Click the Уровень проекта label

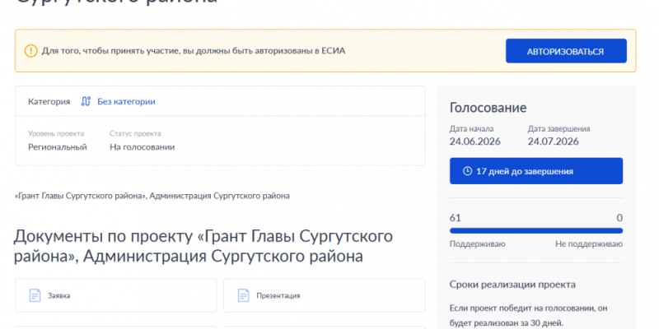click(56, 134)
